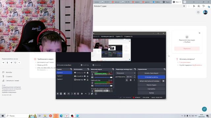
Task: Open Rutube chat support floating icon
Action: coord(204,109)
